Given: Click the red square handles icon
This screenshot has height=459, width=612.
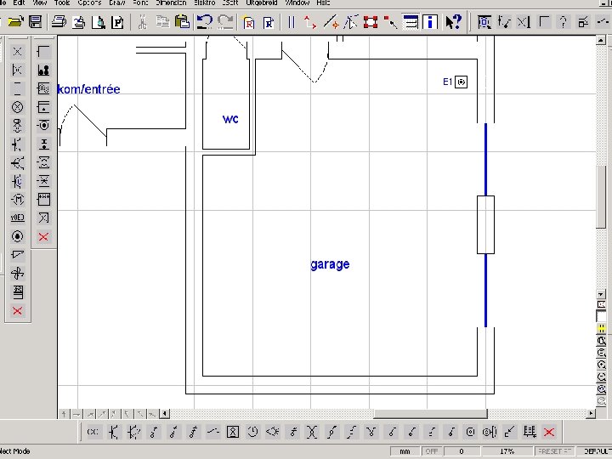Looking at the screenshot, I should tap(371, 22).
